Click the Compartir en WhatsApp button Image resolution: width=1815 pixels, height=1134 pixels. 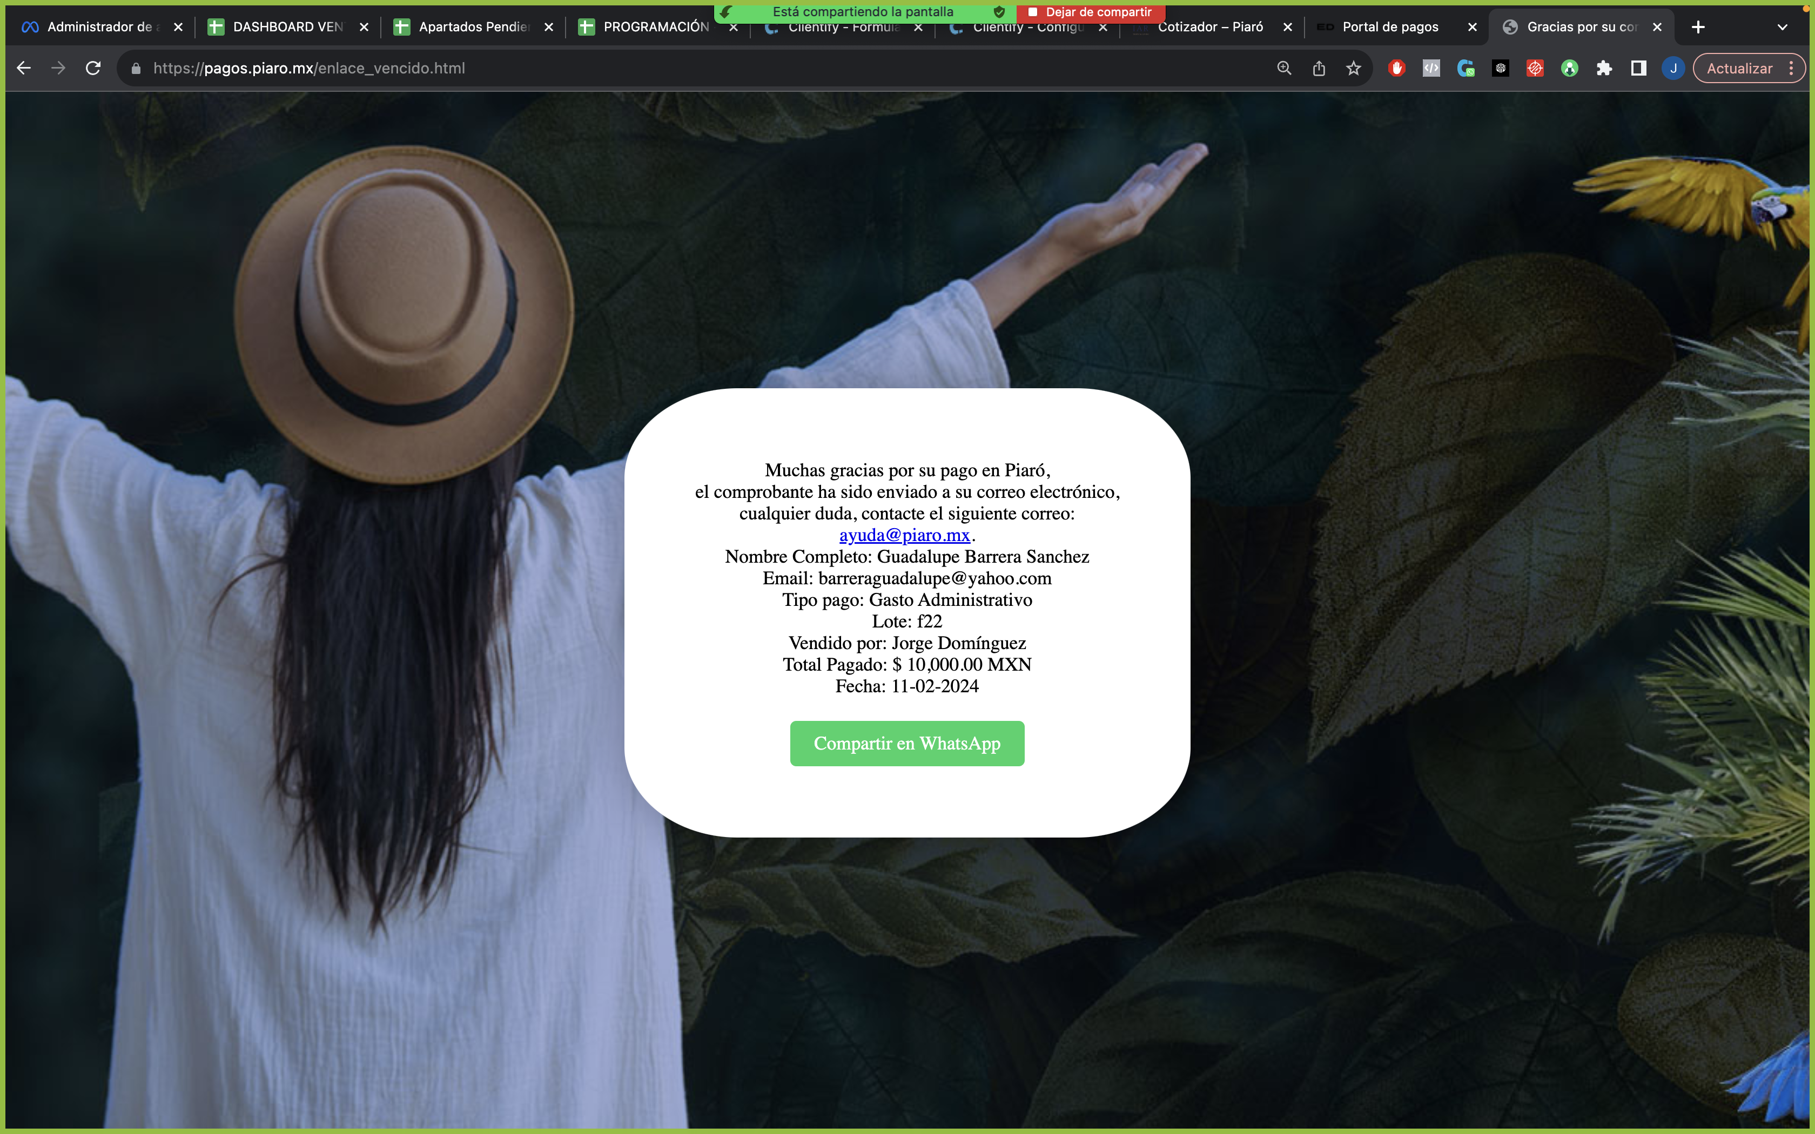(x=907, y=743)
